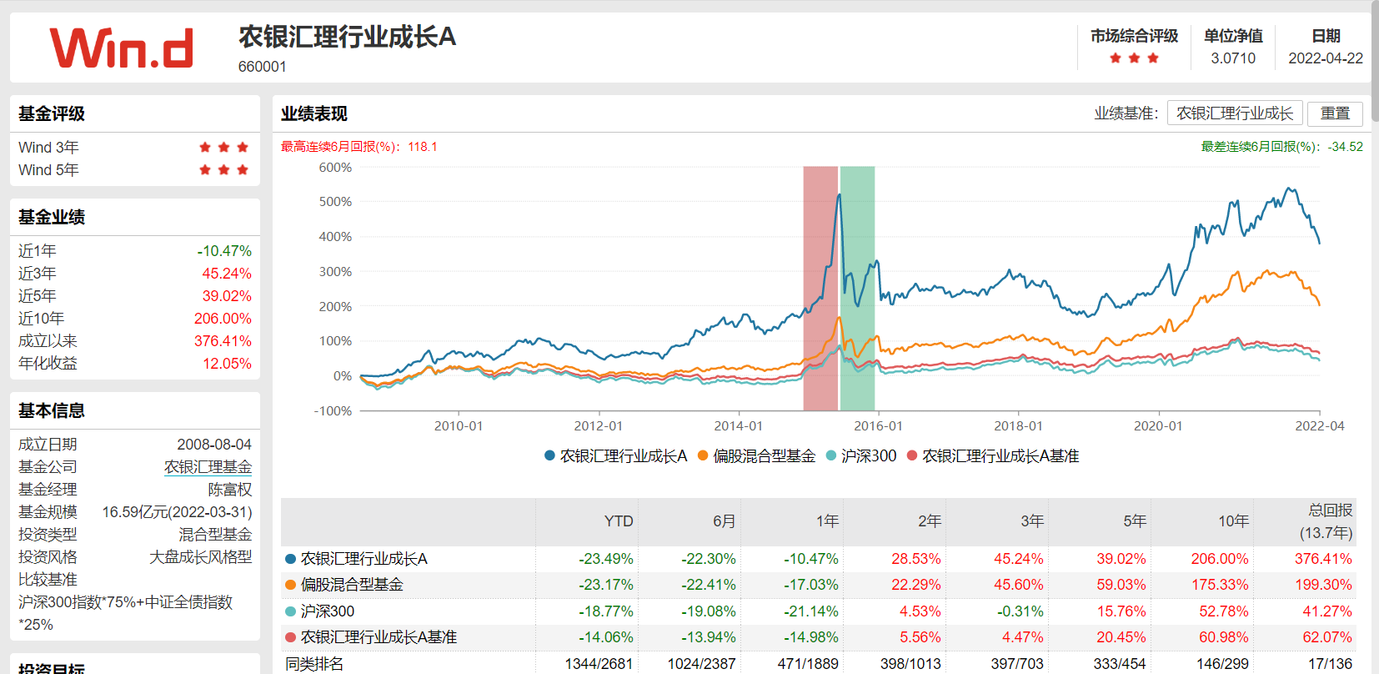Click the 重置 reset button
This screenshot has height=674, width=1379.
coord(1335,113)
